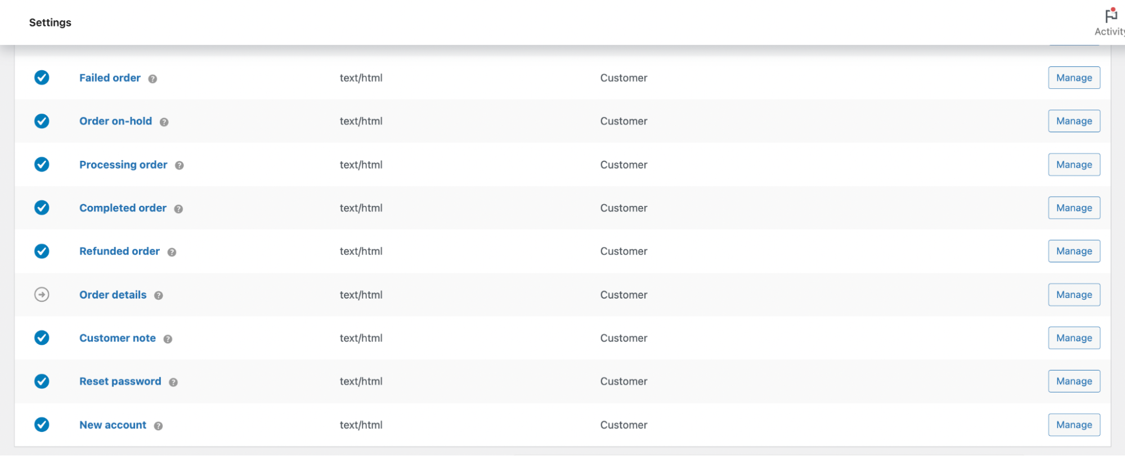
Task: Manage the Reset password email
Action: 1074,381
